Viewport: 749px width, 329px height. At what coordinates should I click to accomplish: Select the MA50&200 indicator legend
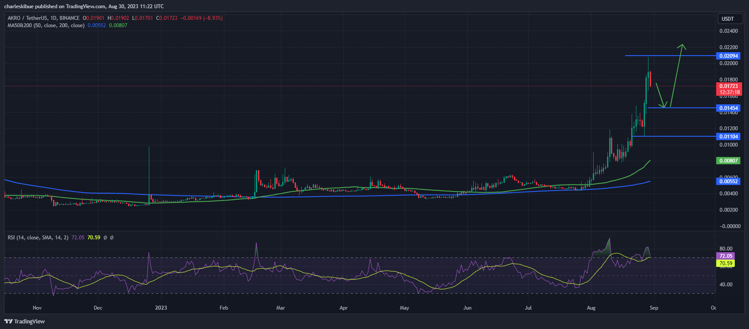46,25
